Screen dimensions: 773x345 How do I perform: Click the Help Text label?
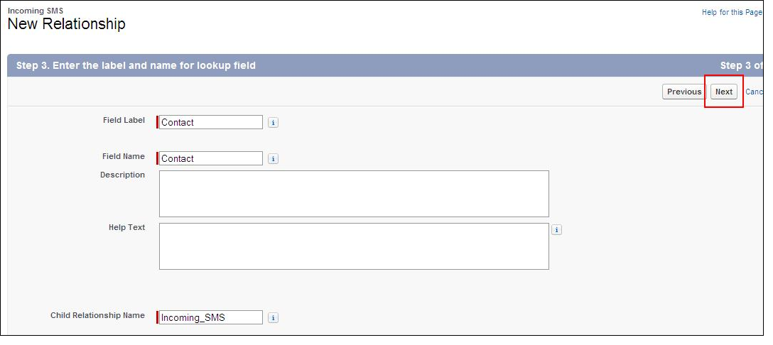[x=126, y=228]
